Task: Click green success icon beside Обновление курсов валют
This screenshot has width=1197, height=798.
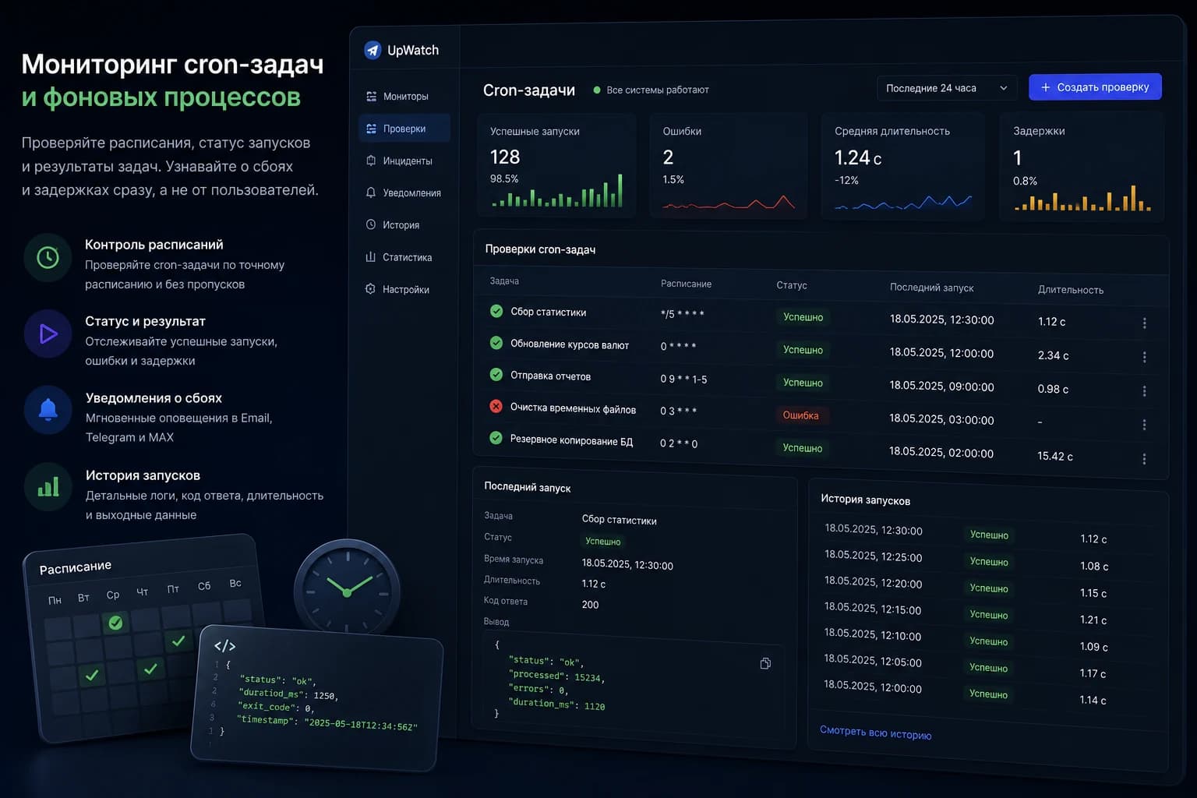Action: pos(496,342)
